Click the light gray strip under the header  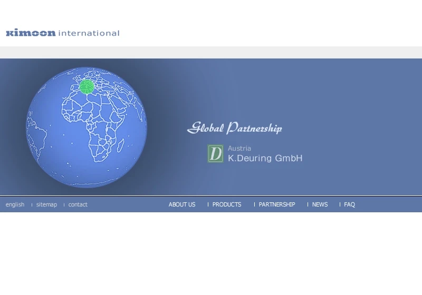(211, 52)
